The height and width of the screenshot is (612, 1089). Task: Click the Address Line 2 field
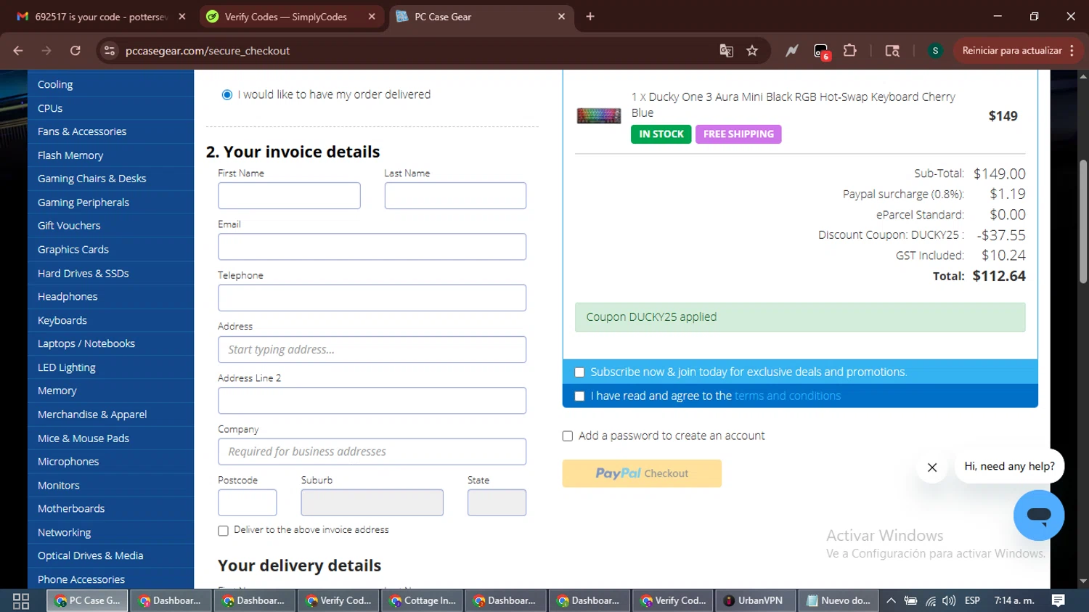372,401
